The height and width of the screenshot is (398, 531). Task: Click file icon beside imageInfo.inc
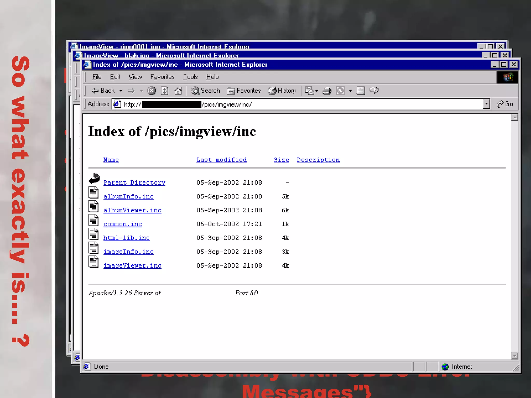(93, 248)
